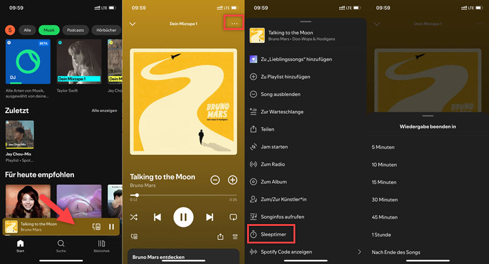Toggle shuffle in the player
The width and height of the screenshot is (489, 264).
[x=134, y=217]
